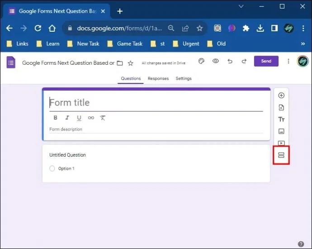
Task: Open the st bookmark folder
Action: 158,43
